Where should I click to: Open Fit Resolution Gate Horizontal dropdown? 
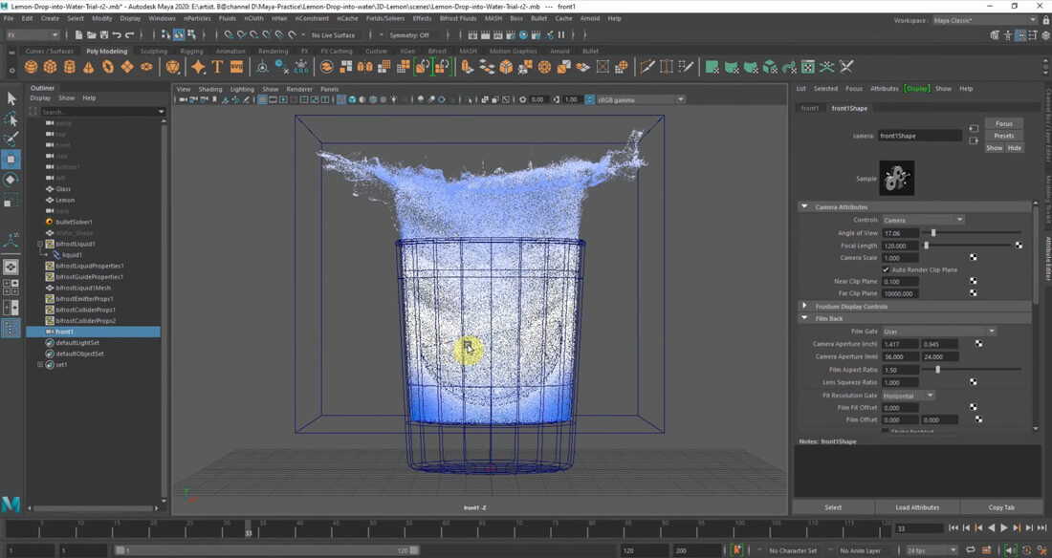(x=909, y=395)
